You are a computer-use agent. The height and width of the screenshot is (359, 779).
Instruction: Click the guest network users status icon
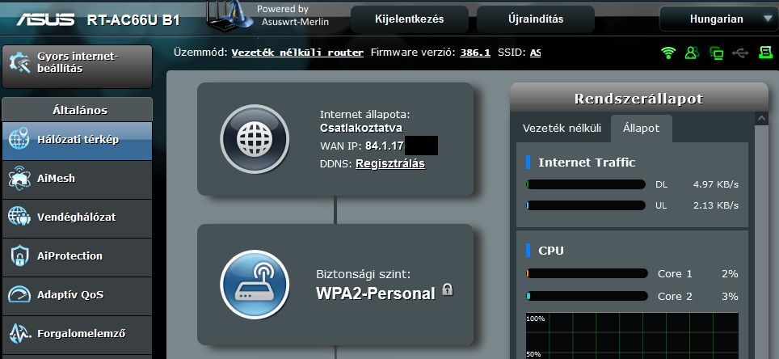tap(692, 53)
